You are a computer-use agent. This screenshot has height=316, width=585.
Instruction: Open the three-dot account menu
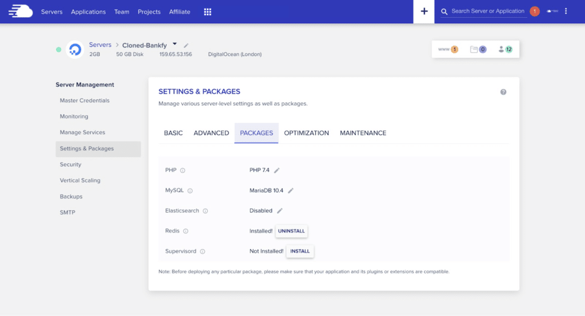click(566, 11)
